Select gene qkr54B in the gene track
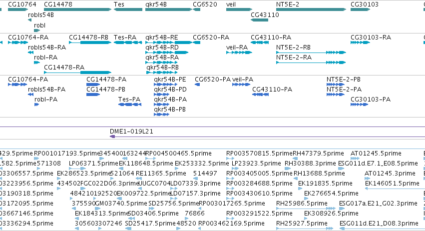This screenshot has height=231, width=425. point(169,9)
